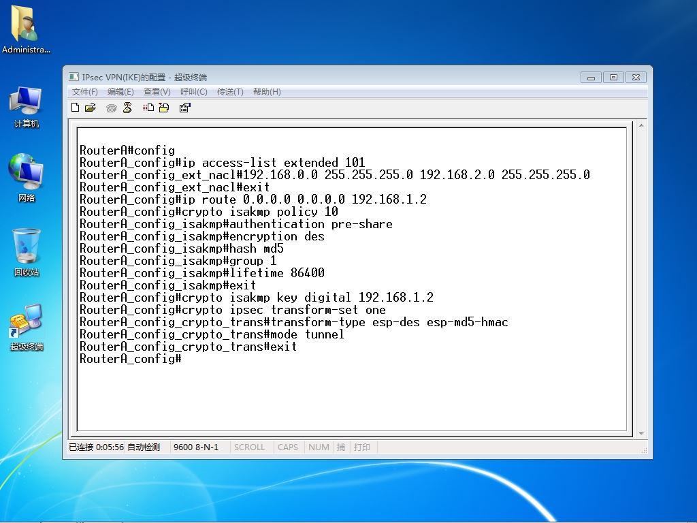
Task: Click the window title 'IPsec VPN(IKE)的配置 - 超级终端'
Action: [144, 78]
